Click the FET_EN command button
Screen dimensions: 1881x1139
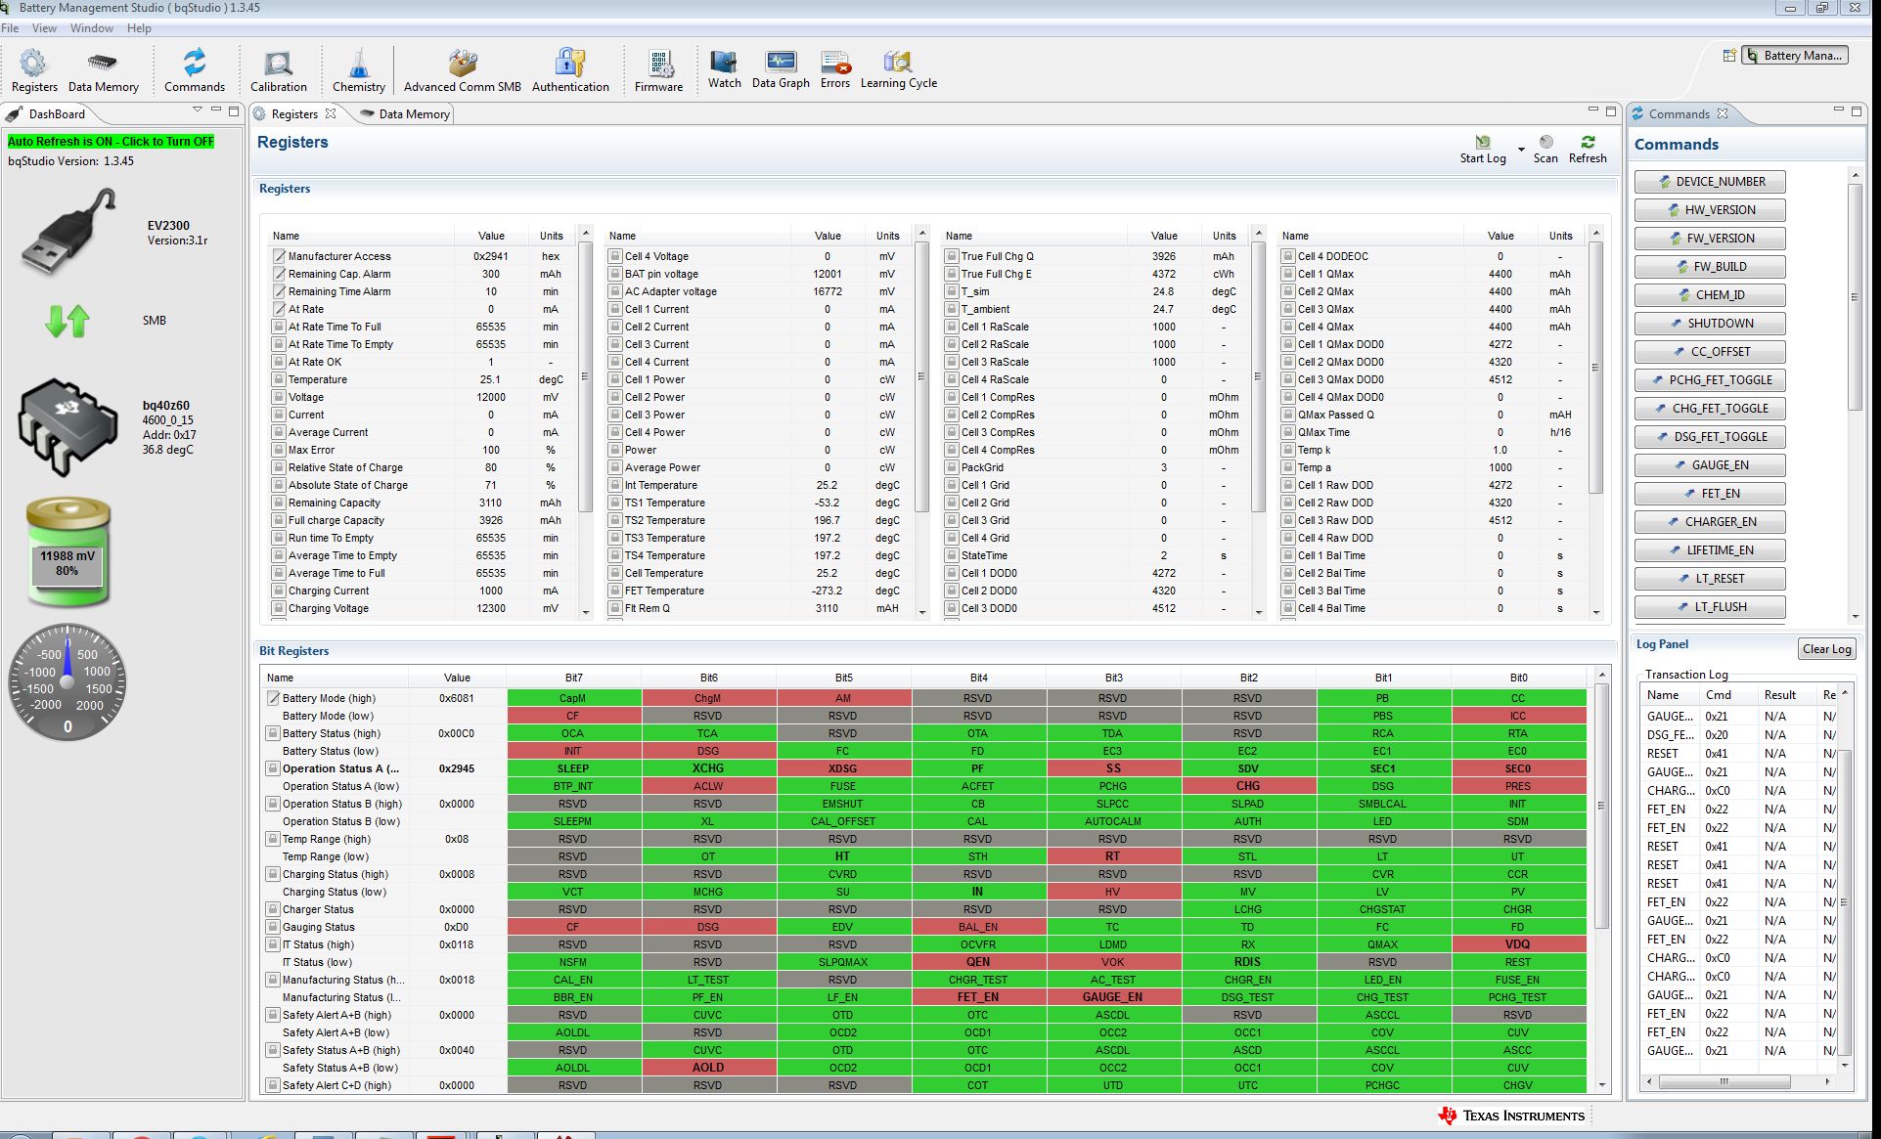(1710, 494)
